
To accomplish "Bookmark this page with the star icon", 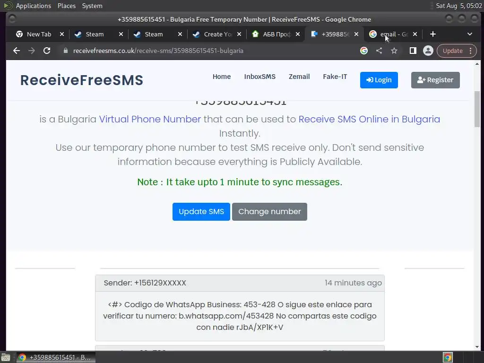I will coord(394,51).
